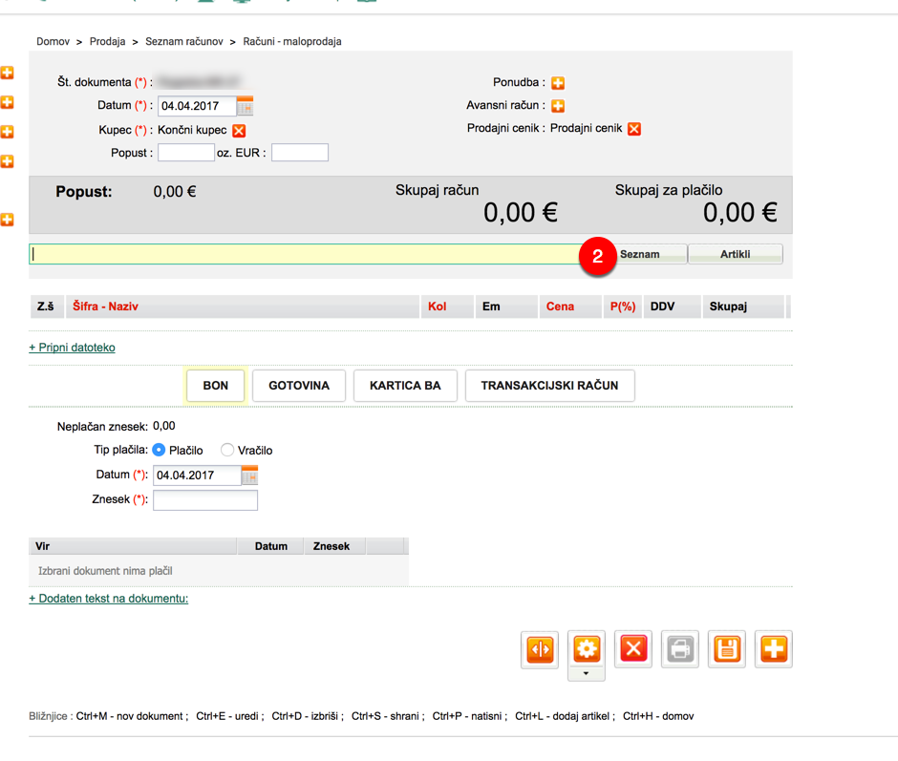Screen dimensions: 898x761
Task: Create a new document with the bottom plus icon
Action: tap(774, 649)
